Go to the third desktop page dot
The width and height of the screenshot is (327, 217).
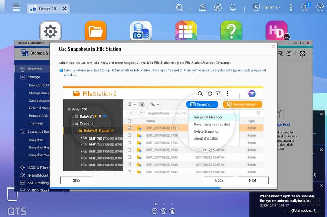click(172, 204)
